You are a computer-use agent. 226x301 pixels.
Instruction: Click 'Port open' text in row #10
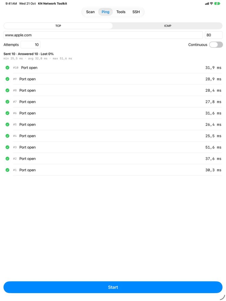tap(29, 68)
